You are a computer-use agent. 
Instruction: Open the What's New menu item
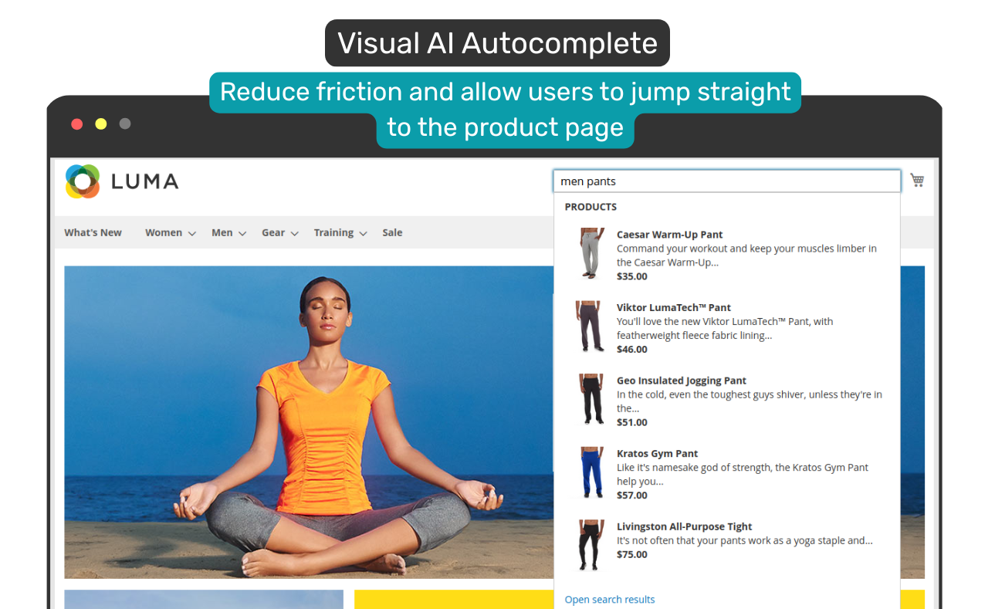point(93,232)
